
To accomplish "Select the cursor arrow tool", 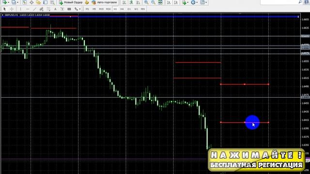I will [x=4, y=9].
